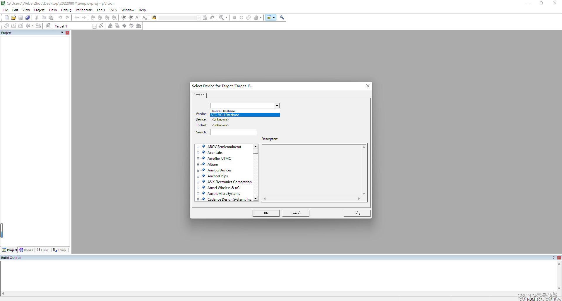Screen dimensions: 562x301
Task: Select Acer Labs in the vendor tree
Action: [215, 153]
